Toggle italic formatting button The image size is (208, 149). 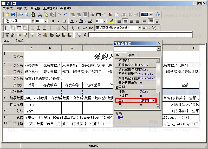coord(58,21)
